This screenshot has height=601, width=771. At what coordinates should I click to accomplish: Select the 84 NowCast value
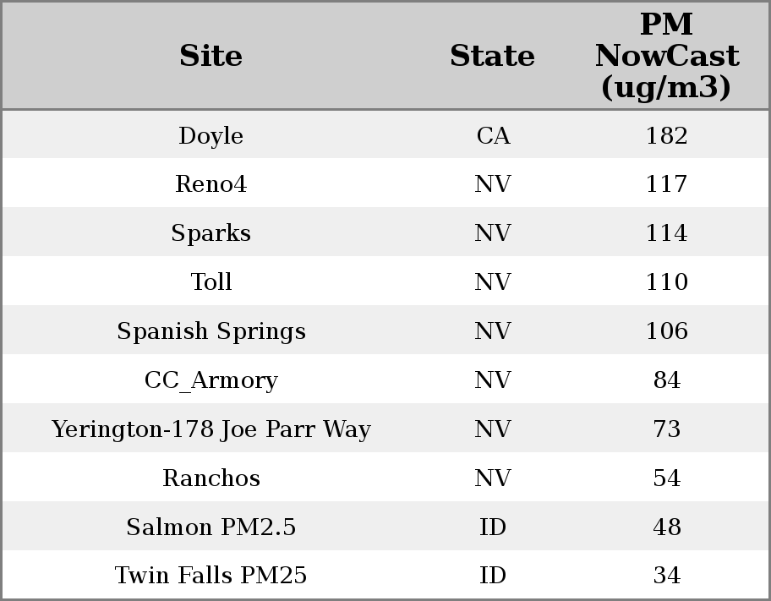666,380
